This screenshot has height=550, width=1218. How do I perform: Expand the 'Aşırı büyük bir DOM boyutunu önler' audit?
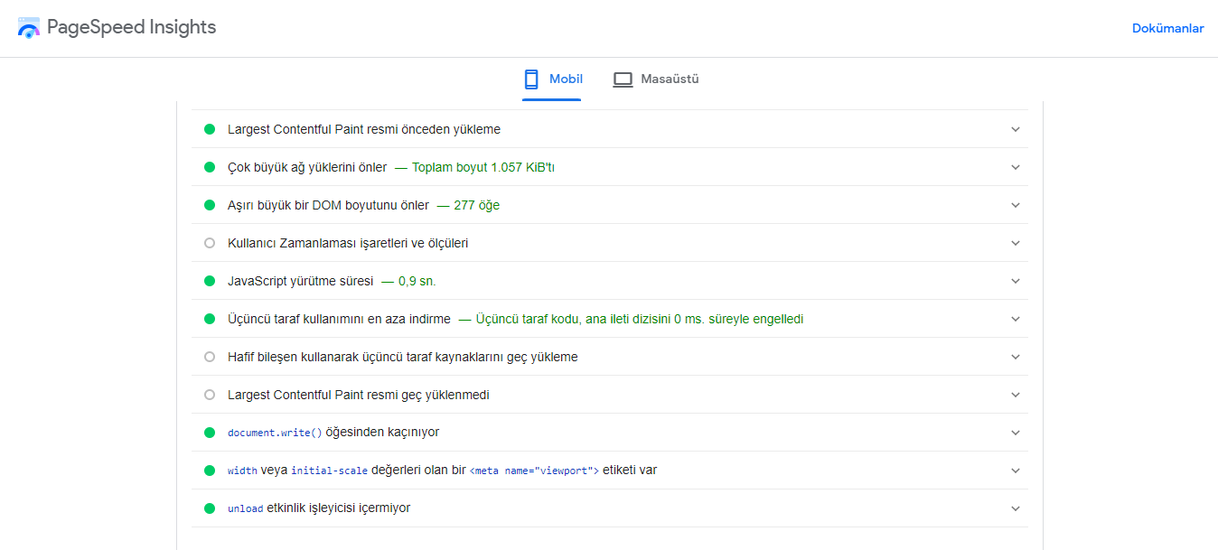(1015, 204)
